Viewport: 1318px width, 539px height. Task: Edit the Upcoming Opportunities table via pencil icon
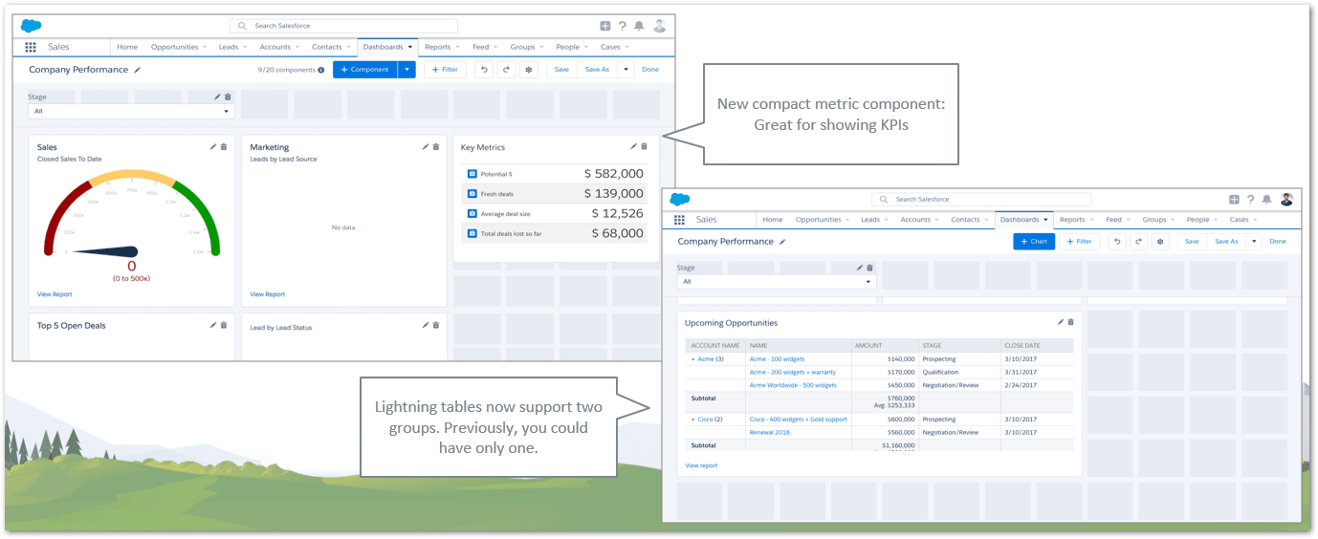tap(1060, 322)
